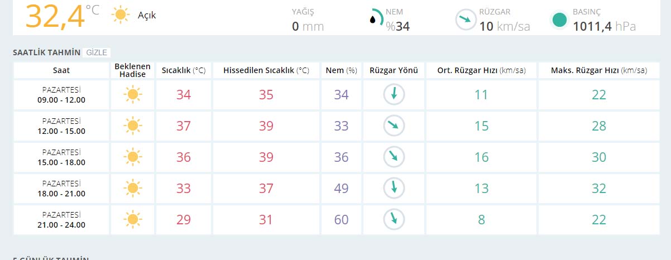Screen dimensions: 671x260
Task: Click wind direction arrow for 21.00 - 24.00
Action: (x=394, y=220)
